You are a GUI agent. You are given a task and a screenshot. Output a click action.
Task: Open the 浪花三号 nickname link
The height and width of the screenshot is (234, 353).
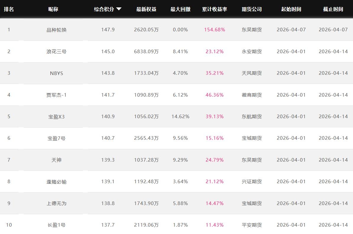(57, 51)
